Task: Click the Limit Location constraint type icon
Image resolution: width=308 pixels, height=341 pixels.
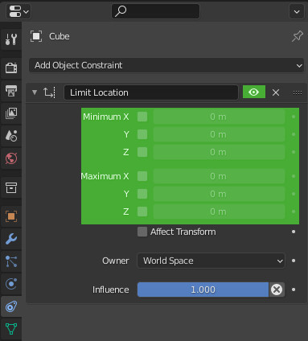Action: 49,92
